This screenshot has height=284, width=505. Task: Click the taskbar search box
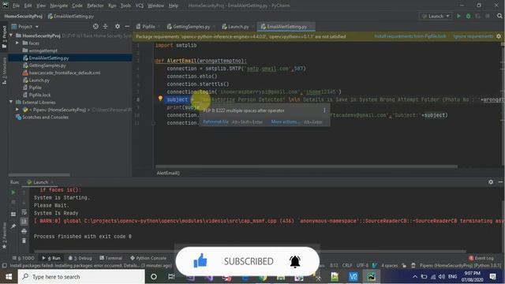click(x=81, y=277)
